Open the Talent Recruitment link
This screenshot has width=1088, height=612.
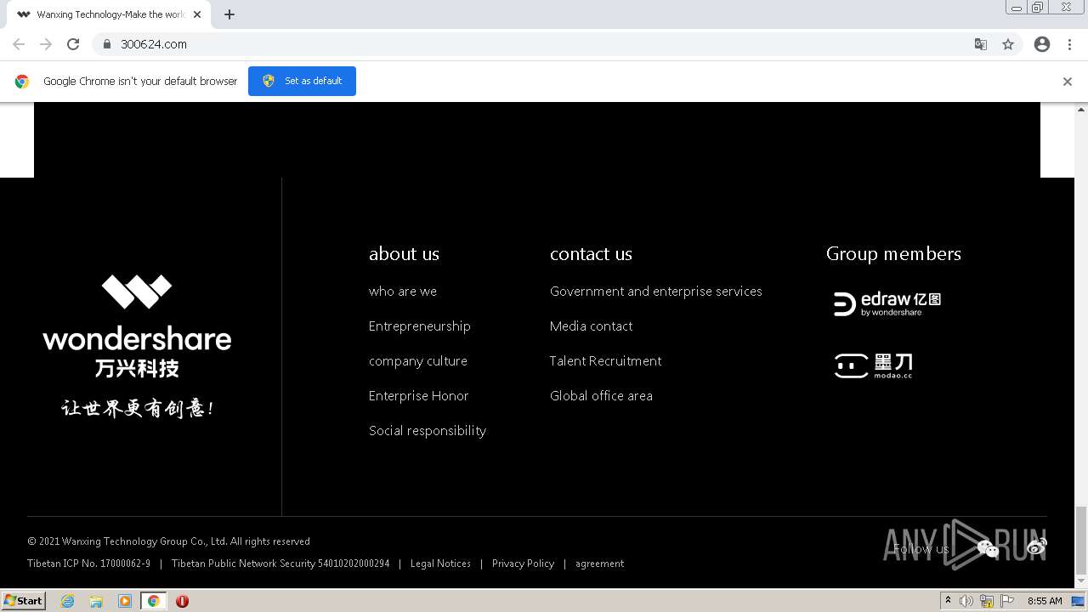(x=606, y=361)
